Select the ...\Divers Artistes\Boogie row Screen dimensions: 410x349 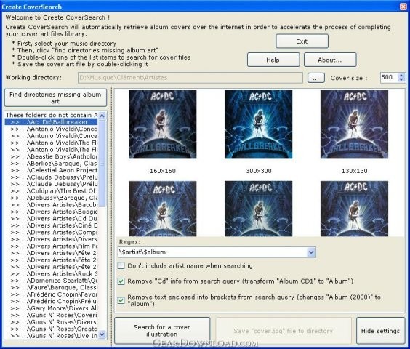[52, 212]
